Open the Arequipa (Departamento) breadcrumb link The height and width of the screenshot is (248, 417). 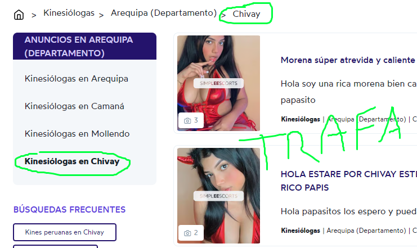click(164, 13)
